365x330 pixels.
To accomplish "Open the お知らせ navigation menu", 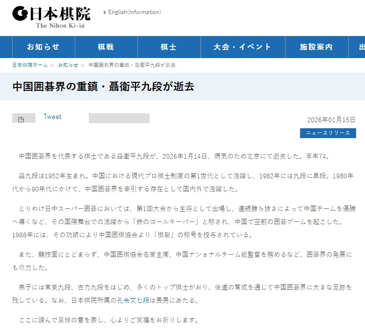I will click(43, 47).
